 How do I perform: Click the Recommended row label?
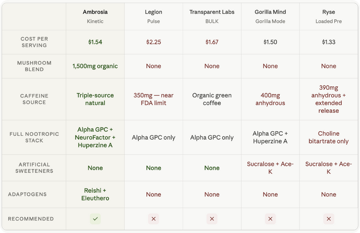coord(31,219)
